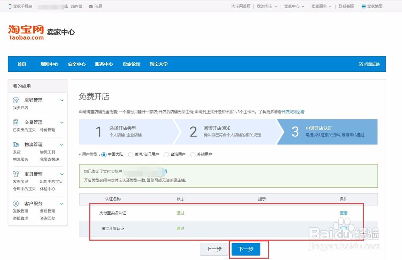This screenshot has height=260, width=402.
Task: Open 出售中的宝贝 in the sidebar
Action: (51, 181)
